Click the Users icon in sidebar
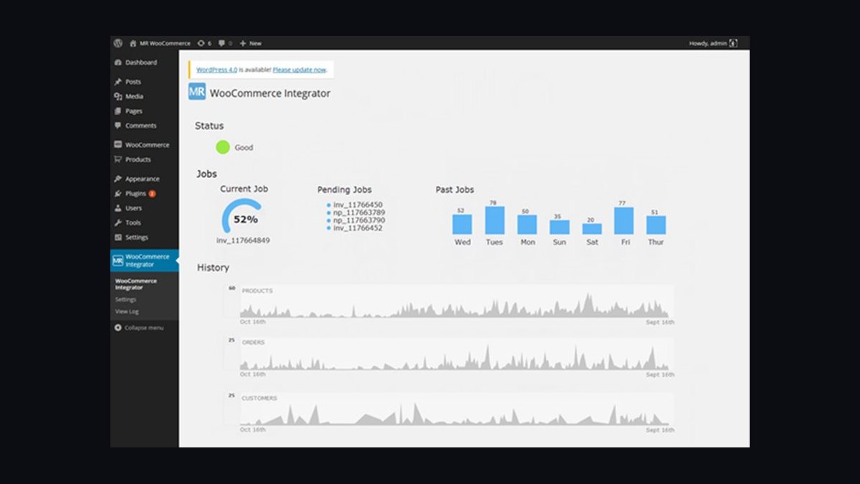The image size is (860, 484). 118,208
